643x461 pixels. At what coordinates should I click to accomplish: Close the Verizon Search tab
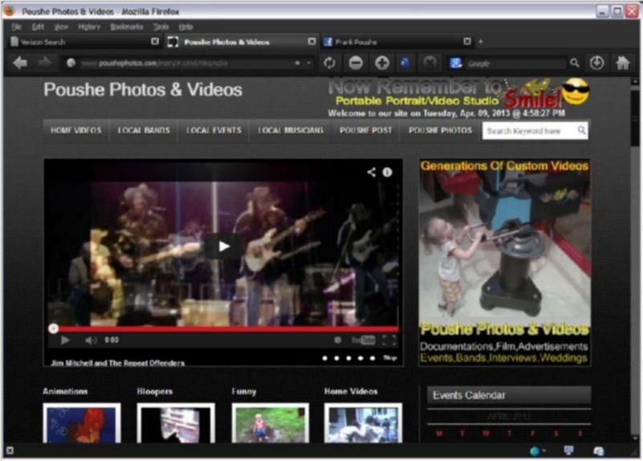pyautogui.click(x=155, y=42)
